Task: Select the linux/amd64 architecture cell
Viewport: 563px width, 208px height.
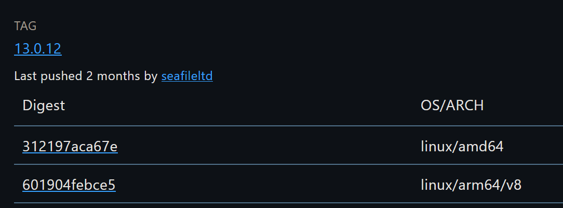Action: click(462, 147)
